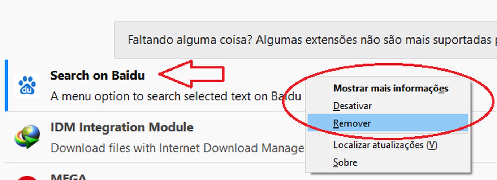
Task: Click the separator line below Remover in menu
Action: (x=388, y=134)
